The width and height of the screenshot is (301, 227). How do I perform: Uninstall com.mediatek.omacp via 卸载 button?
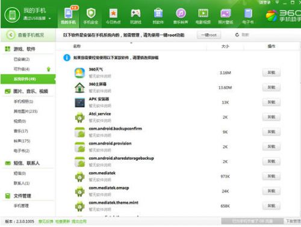(x=272, y=191)
